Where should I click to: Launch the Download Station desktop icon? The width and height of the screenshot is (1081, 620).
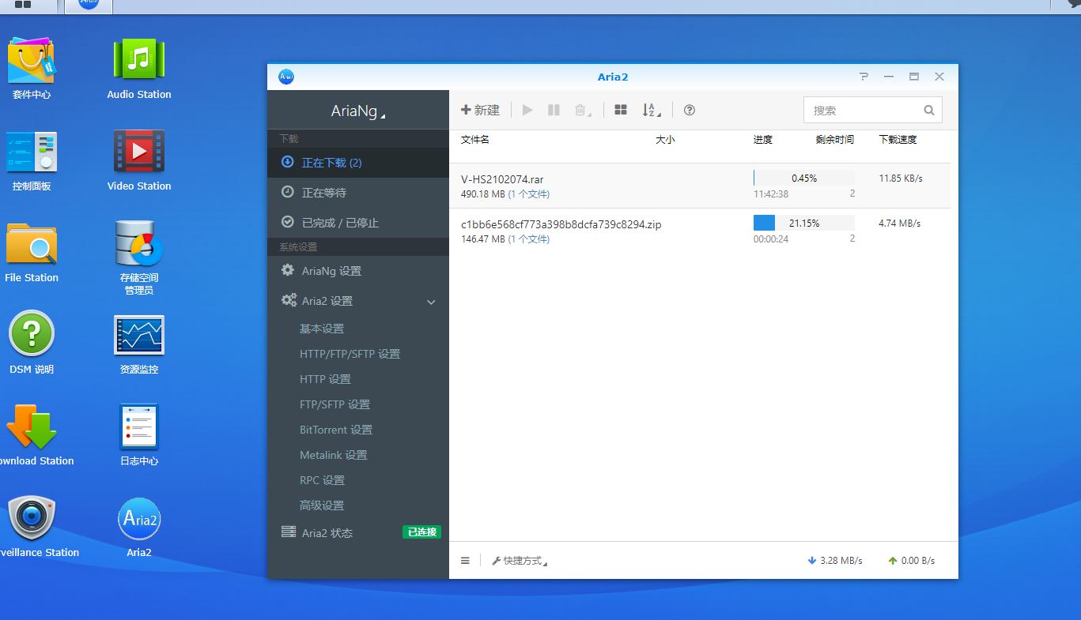[x=32, y=426]
